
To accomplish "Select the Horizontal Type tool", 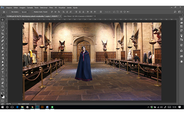I will coord(2,72).
